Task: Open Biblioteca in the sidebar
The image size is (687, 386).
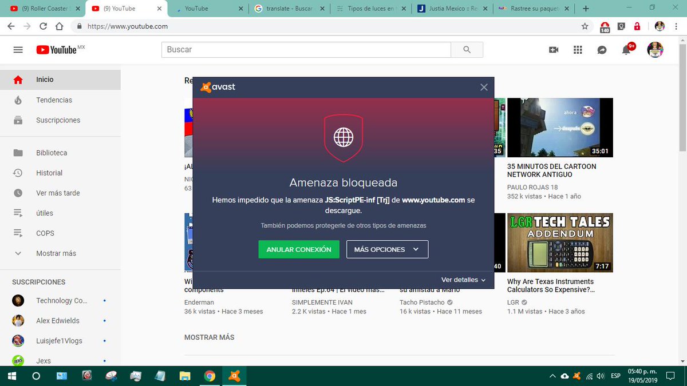Action: coord(60,153)
